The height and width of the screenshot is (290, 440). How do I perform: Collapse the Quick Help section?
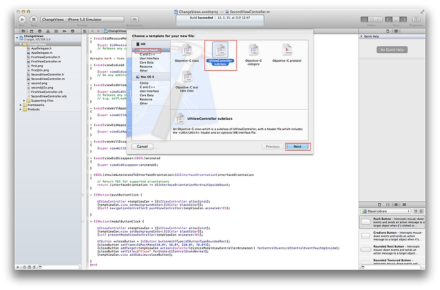[x=361, y=37]
